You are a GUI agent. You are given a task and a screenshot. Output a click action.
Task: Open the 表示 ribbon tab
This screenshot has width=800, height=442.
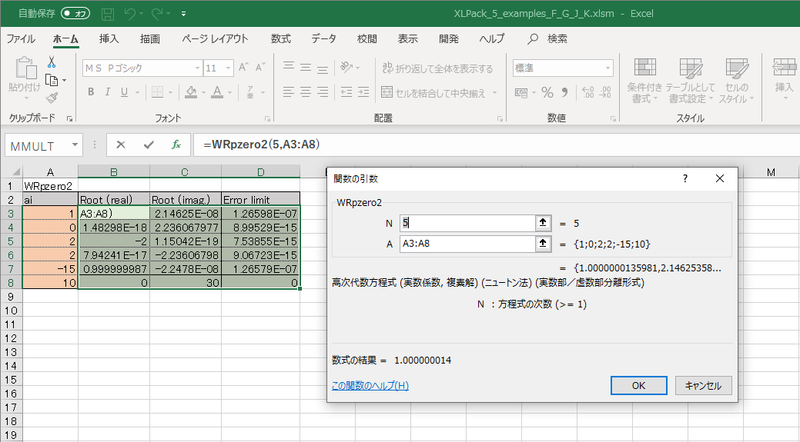(x=407, y=38)
